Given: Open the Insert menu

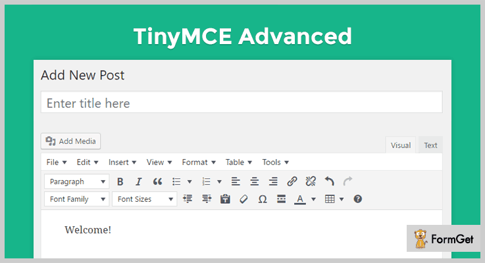Looking at the screenshot, I should point(122,162).
